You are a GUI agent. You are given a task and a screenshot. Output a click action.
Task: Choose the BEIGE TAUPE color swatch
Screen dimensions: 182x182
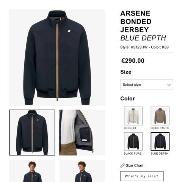pyautogui.click(x=160, y=116)
